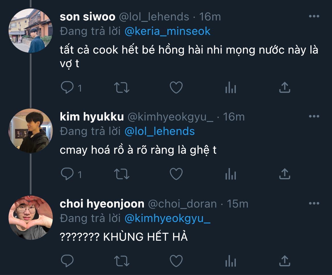Like kim hyukku's tweet
332x275 pixels.
[x=176, y=174]
